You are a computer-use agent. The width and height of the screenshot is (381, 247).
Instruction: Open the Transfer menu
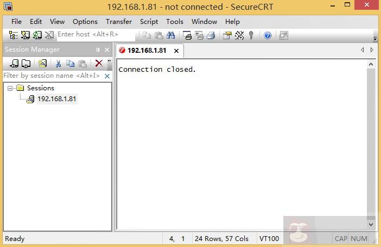pyautogui.click(x=118, y=22)
